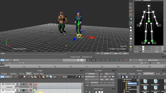This screenshot has width=166, height=93.
Task: Click the loop playback icon in Transport Controls
Action: click(x=126, y=60)
